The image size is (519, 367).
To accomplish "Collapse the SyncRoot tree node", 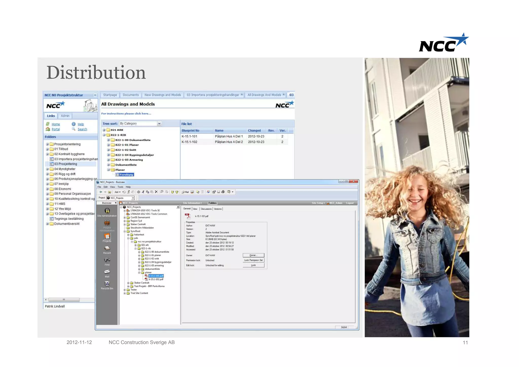I will 125,231.
